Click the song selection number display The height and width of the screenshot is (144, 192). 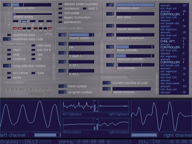pyautogui.click(x=7, y=66)
